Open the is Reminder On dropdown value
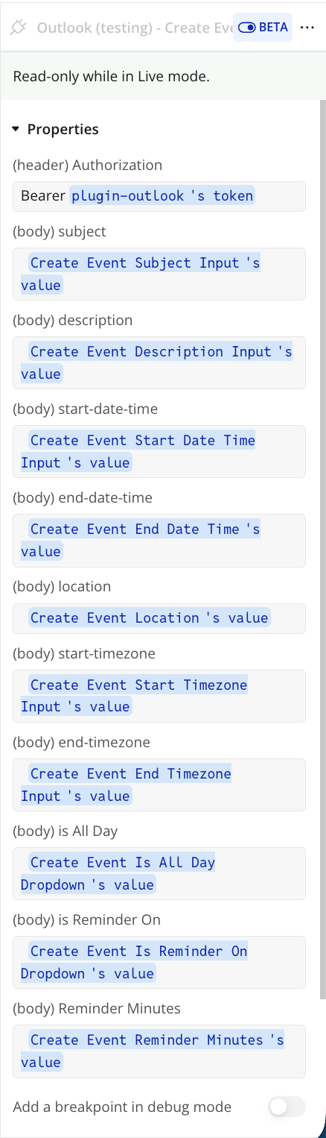 [x=159, y=962]
